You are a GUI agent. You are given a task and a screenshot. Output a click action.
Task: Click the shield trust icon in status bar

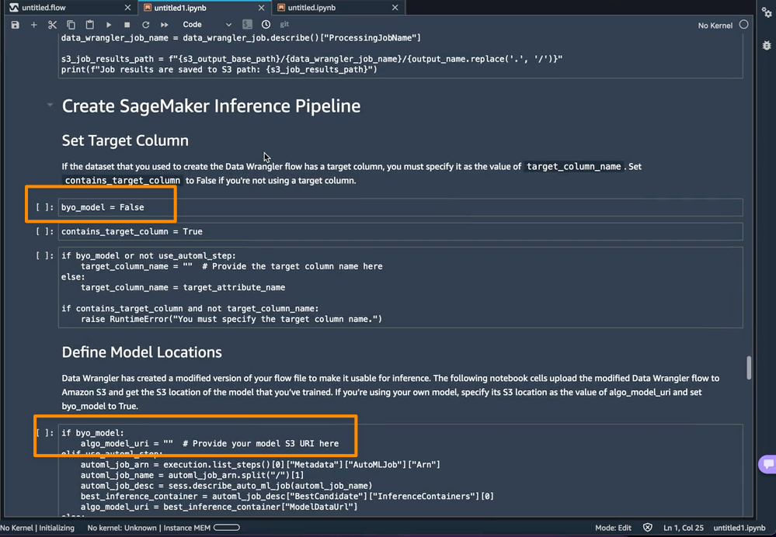click(x=647, y=528)
